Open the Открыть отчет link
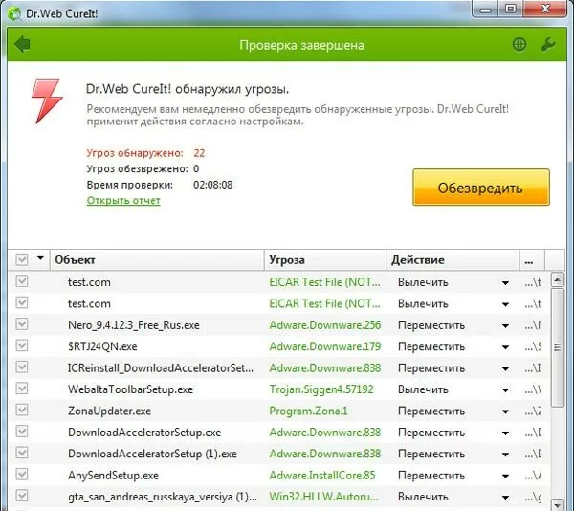Viewport: 574px width, 511px height. [x=123, y=201]
